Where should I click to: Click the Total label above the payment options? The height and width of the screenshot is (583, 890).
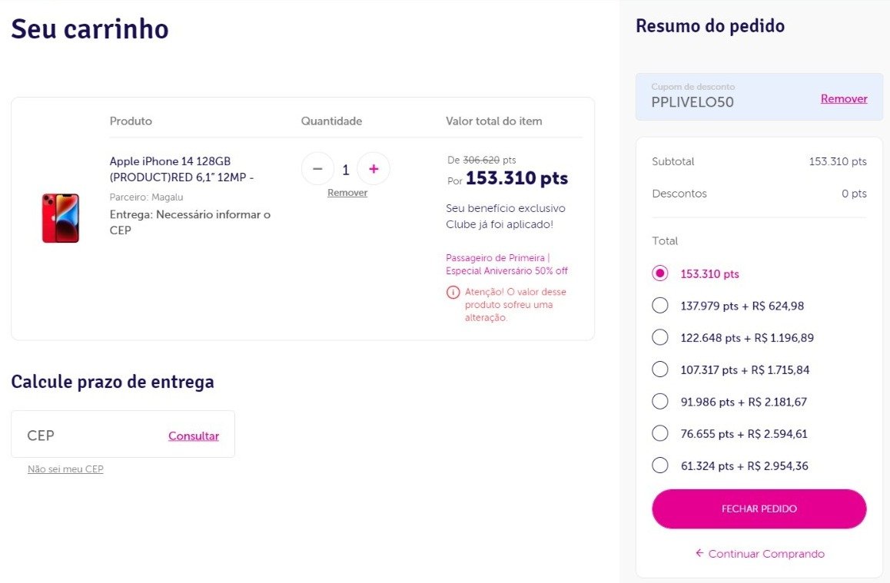[665, 240]
